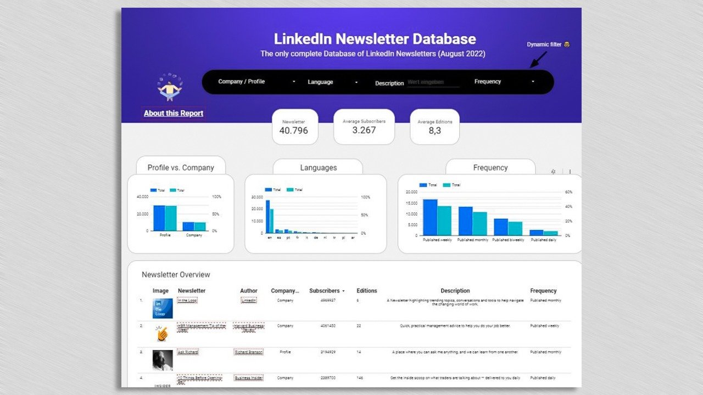
Task: Click the meditating juggler logo icon
Action: coord(170,87)
